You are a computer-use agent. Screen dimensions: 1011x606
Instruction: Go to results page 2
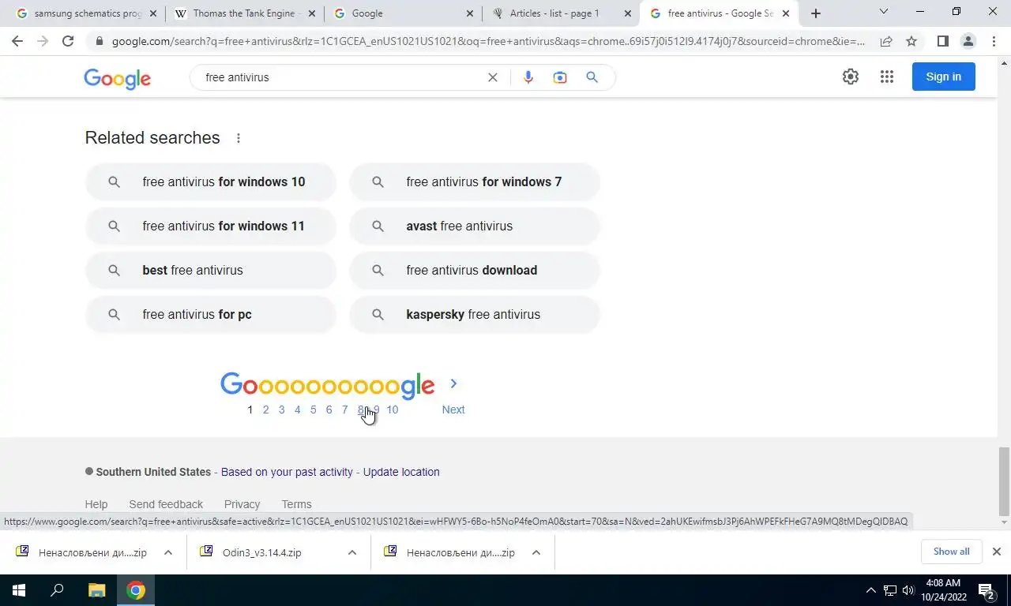pyautogui.click(x=265, y=410)
